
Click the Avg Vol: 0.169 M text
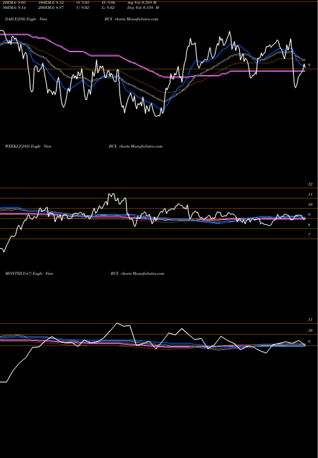(x=142, y=3)
